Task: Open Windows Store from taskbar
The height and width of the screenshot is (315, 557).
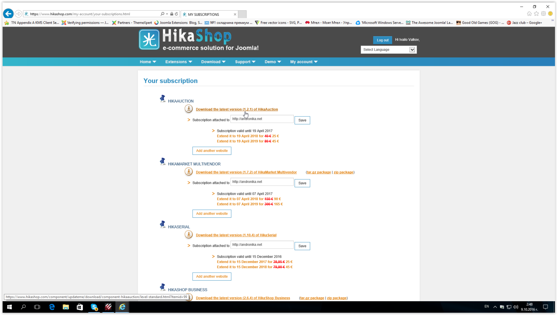Action: [x=80, y=307]
